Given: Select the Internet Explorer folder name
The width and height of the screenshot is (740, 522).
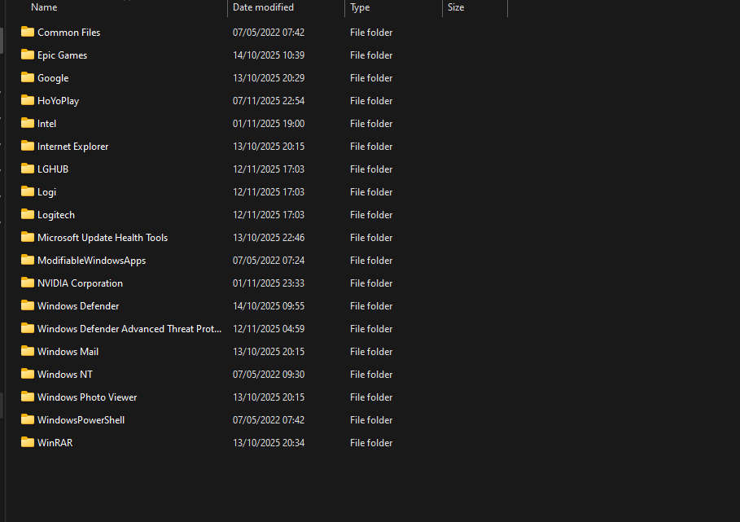Looking at the screenshot, I should pos(72,147).
